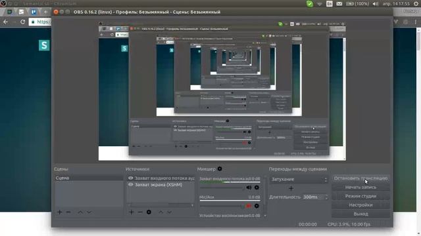Viewport: 421px width, 236px height.
Task: Add transition with plus under Затухание
Action: click(291, 188)
